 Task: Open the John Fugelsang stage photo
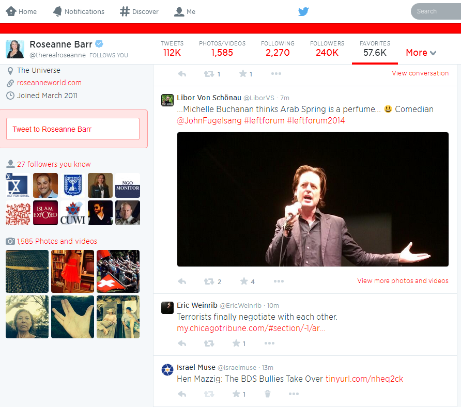313,199
